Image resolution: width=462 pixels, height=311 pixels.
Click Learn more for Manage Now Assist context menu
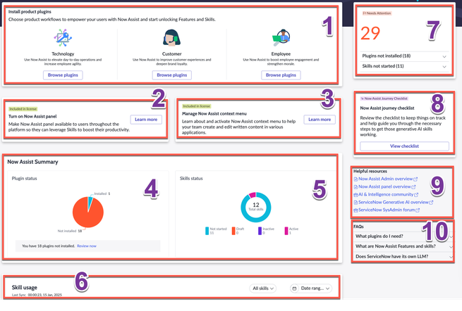click(x=320, y=120)
